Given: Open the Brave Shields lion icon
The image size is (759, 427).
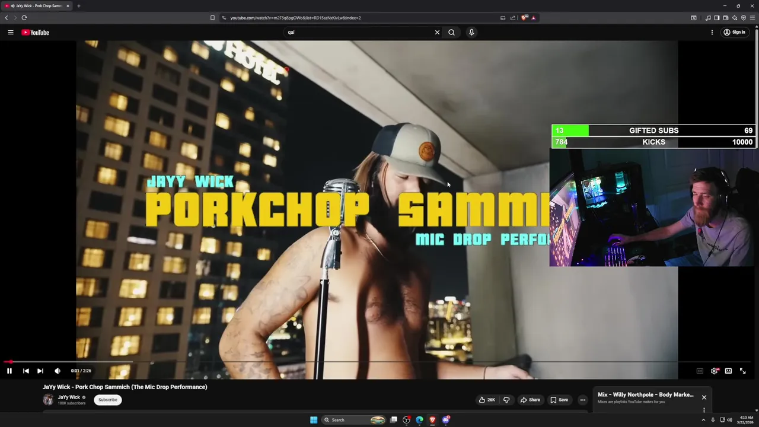Looking at the screenshot, I should tap(524, 18).
